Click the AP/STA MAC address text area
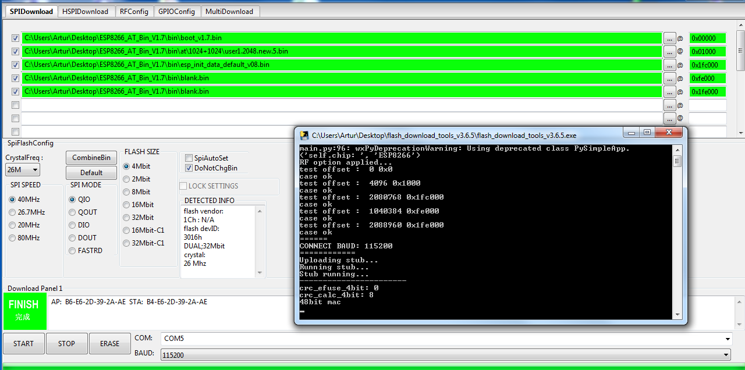 (x=389, y=312)
